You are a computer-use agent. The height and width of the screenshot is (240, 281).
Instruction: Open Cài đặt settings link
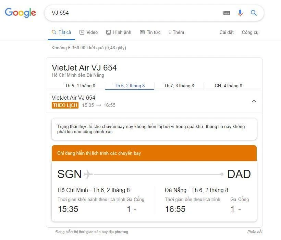(227, 32)
